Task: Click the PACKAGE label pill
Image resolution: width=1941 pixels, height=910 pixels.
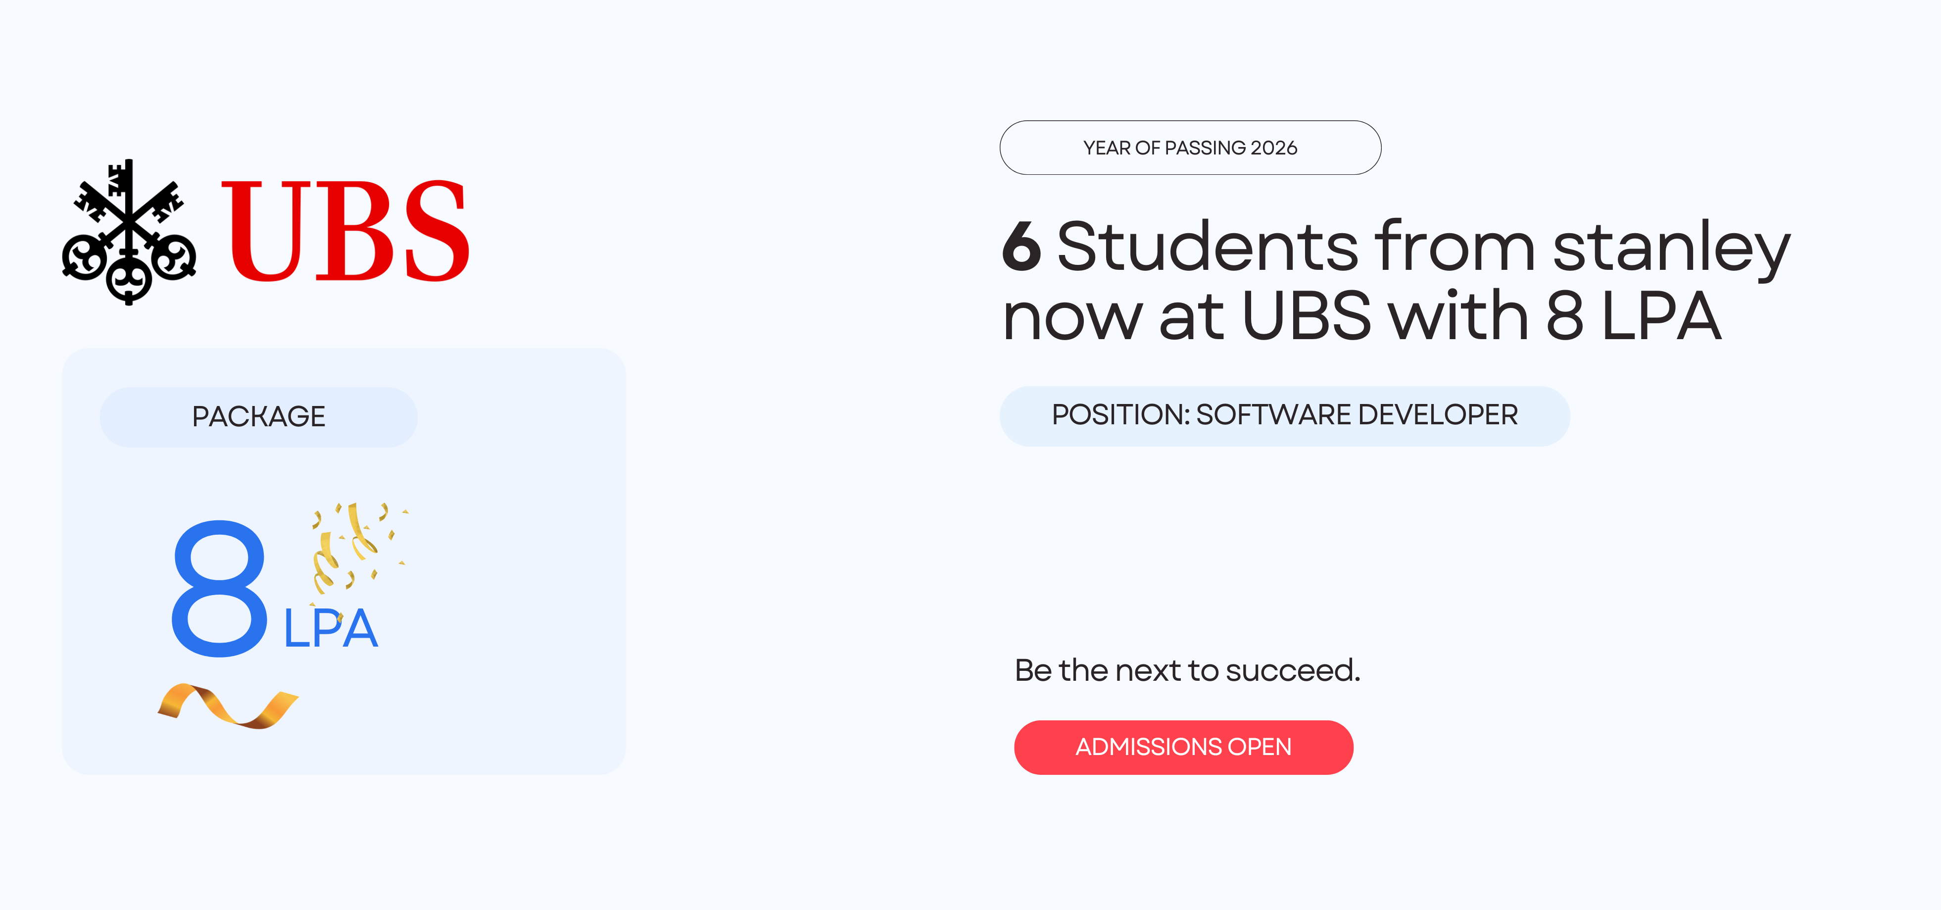Action: pos(258,417)
